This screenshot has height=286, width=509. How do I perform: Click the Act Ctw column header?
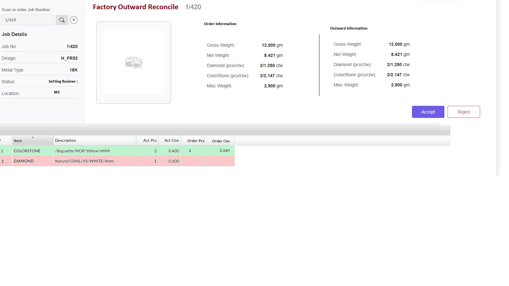pos(170,140)
